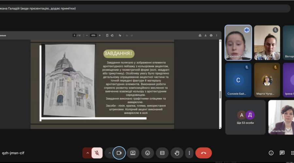
Task: Open the activities grid icon
Action: coord(292,153)
